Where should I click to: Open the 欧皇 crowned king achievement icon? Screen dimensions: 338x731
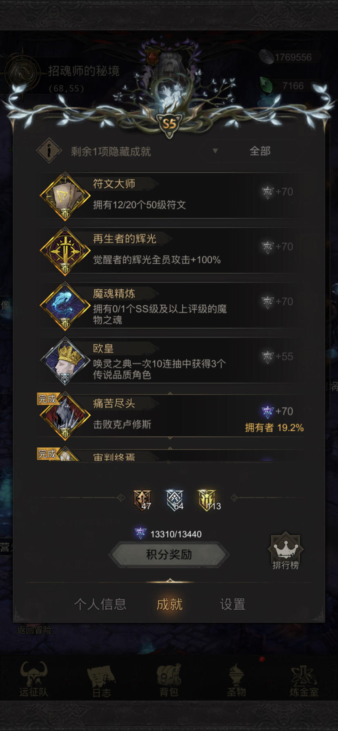tap(65, 361)
